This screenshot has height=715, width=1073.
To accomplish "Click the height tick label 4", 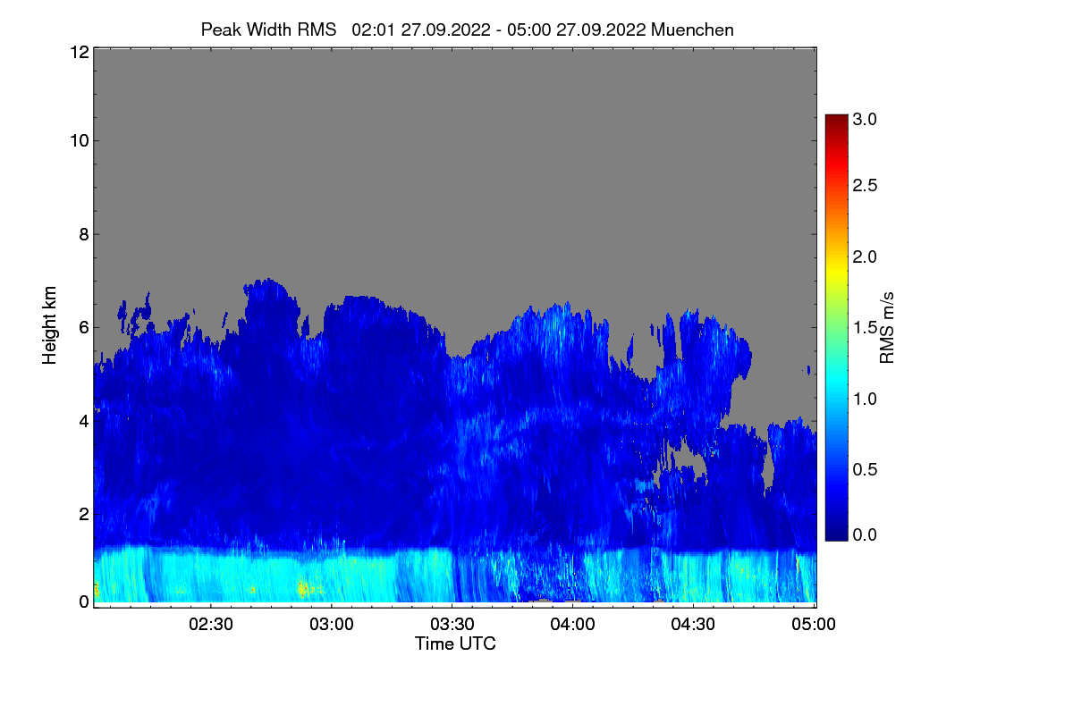I will 84,420.
